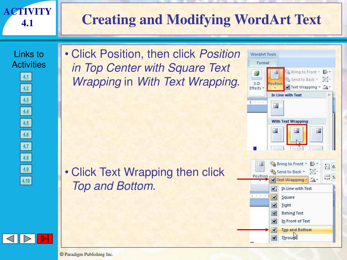Open 3-D Effects dropdown in upper ribbon

(x=257, y=80)
